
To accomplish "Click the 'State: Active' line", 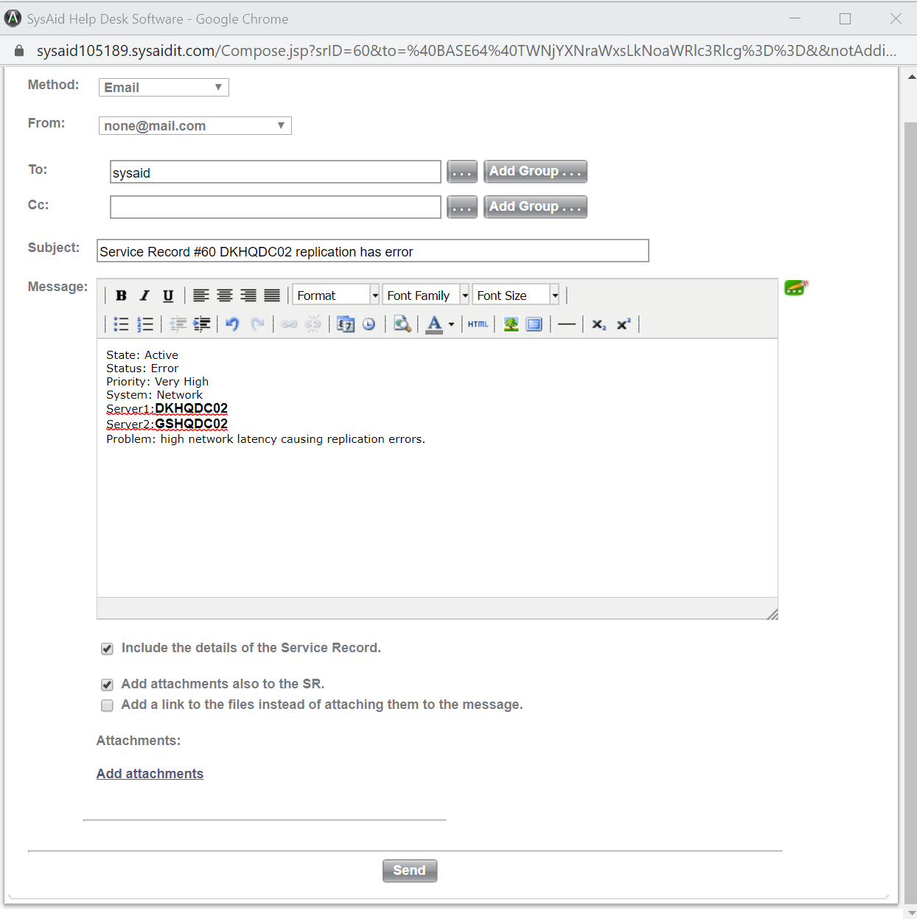I will click(142, 355).
